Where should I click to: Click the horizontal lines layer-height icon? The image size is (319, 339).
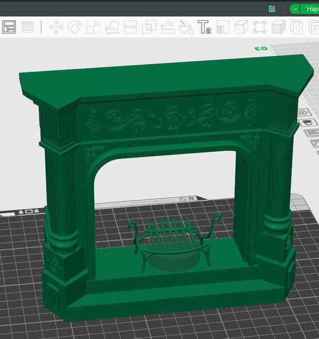[x=28, y=27]
